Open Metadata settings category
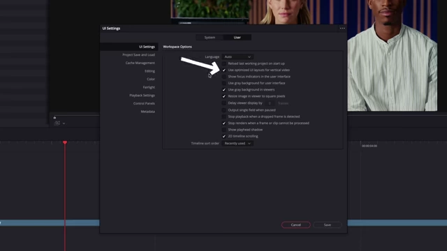Viewport: 447px width, 251px height. (147, 112)
